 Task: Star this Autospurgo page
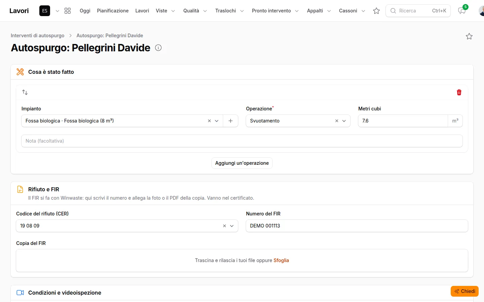(x=469, y=36)
